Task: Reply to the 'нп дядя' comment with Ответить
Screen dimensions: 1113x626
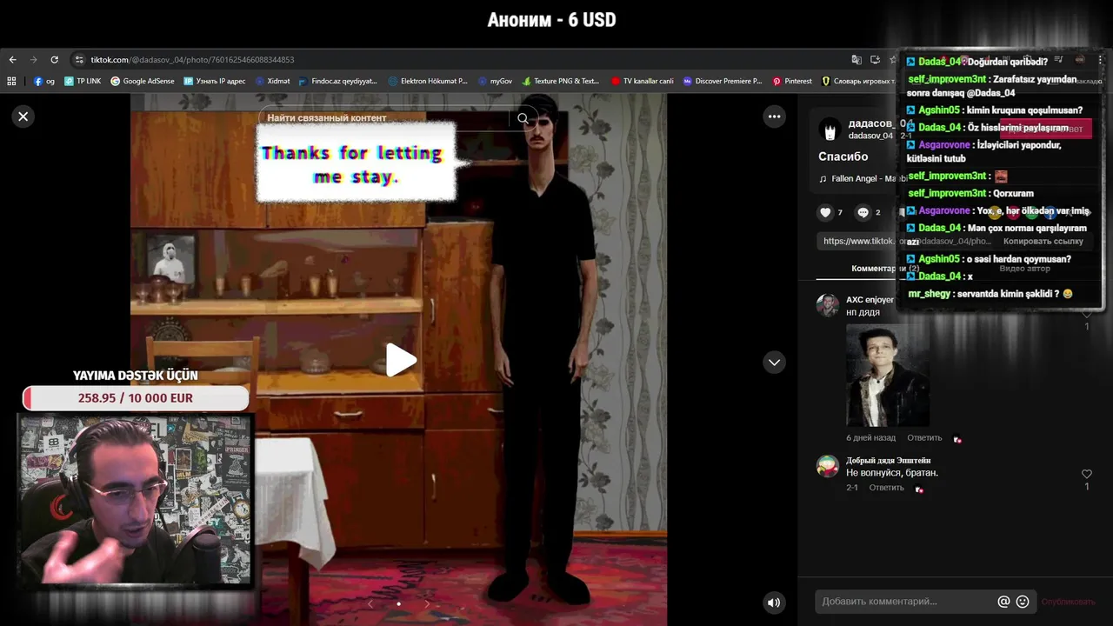Action: click(924, 438)
